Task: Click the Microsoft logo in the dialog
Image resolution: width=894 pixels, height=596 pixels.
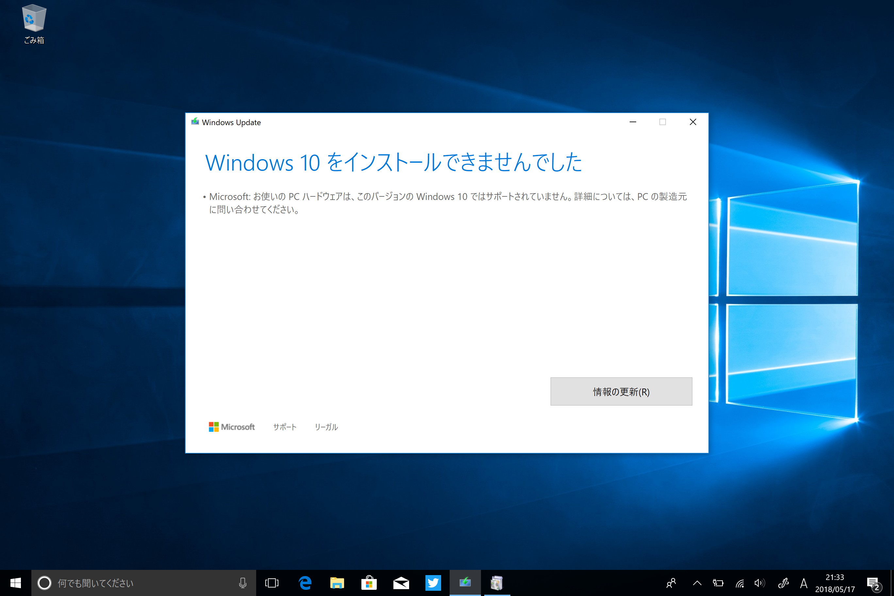Action: [x=231, y=427]
